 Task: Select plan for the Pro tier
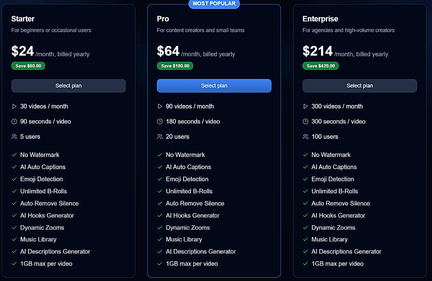tap(214, 86)
